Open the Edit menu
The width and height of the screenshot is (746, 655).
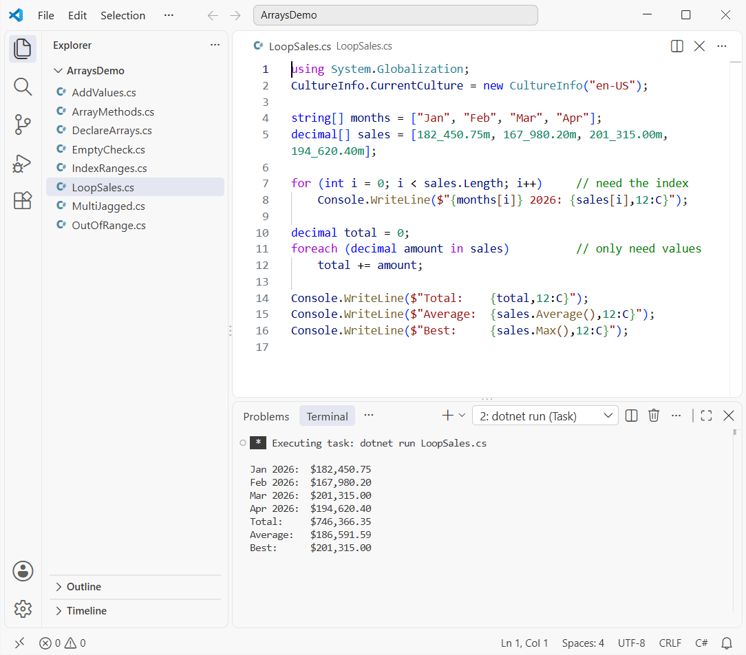coord(77,16)
